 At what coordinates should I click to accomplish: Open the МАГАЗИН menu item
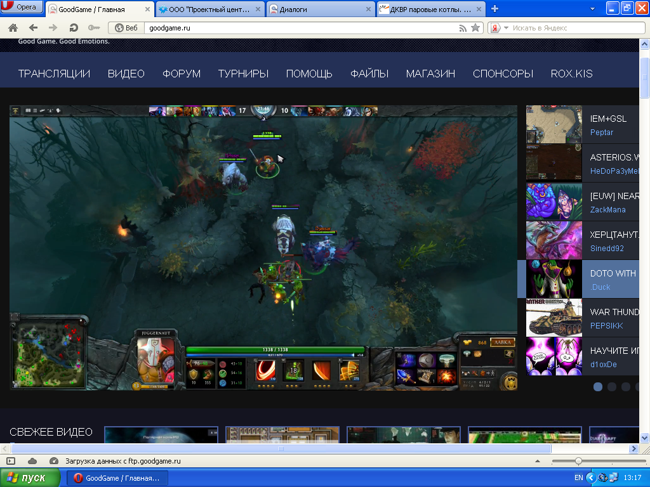[430, 74]
